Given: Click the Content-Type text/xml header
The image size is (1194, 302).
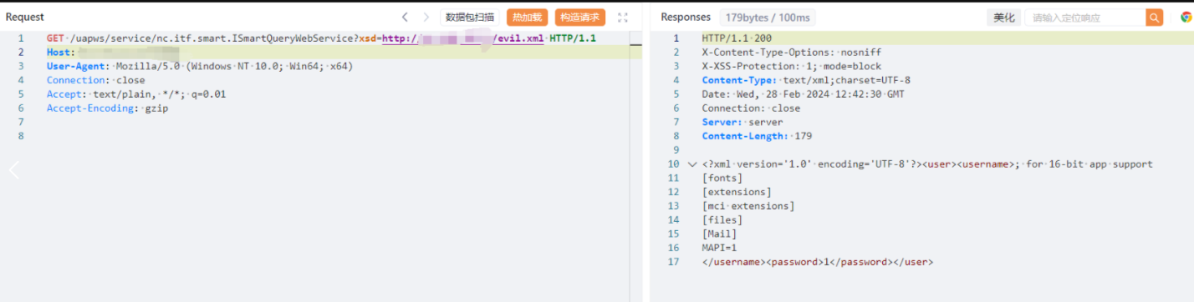Looking at the screenshot, I should [806, 80].
